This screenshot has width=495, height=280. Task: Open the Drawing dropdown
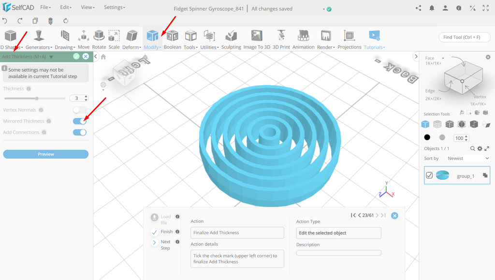point(65,40)
